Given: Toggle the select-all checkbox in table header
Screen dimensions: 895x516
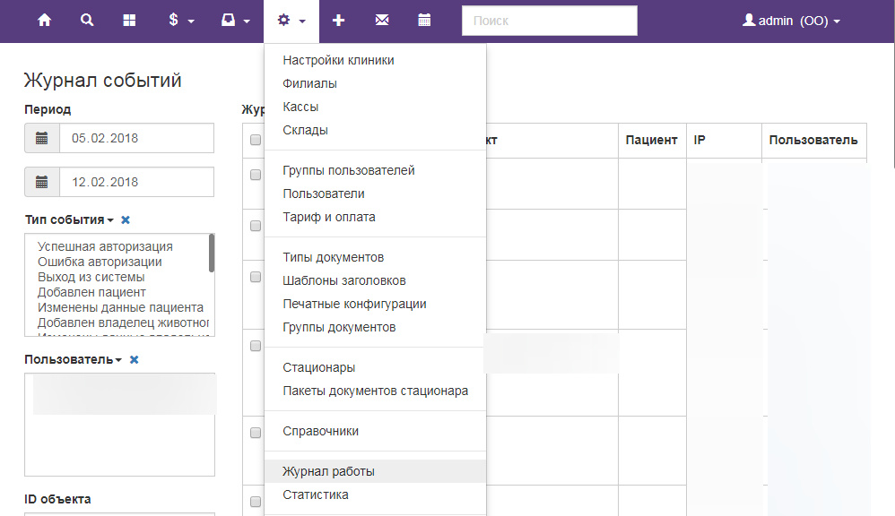Looking at the screenshot, I should point(256,140).
